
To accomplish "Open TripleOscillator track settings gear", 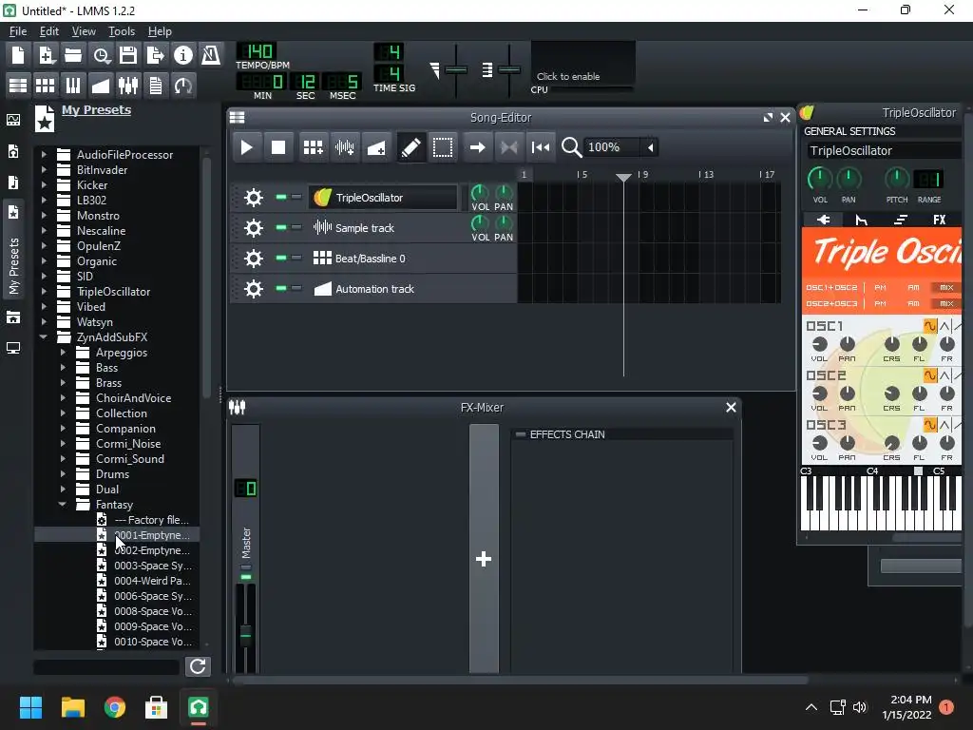I will click(x=253, y=198).
